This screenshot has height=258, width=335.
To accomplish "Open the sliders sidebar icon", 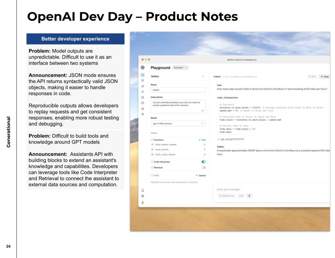I will (x=143, y=92).
